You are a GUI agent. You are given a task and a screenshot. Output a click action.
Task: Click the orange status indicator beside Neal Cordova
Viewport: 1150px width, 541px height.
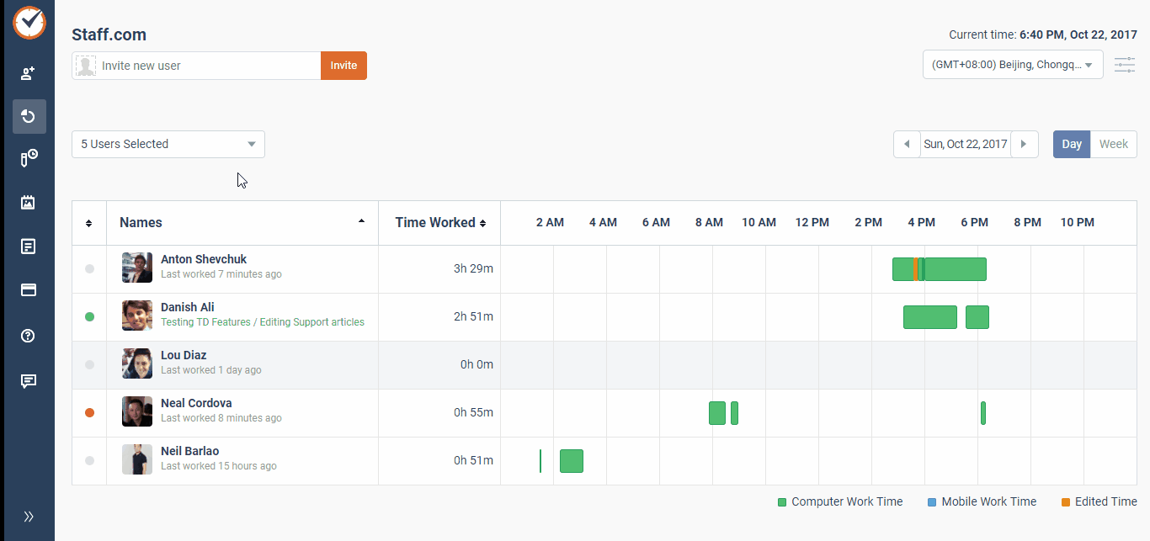[88, 412]
